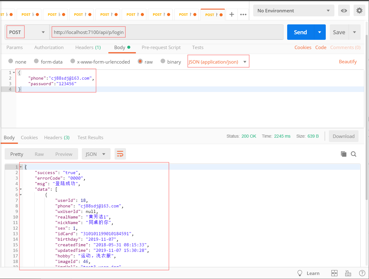Open the Headers (1) request tab
369x279 pixels.
[88, 47]
